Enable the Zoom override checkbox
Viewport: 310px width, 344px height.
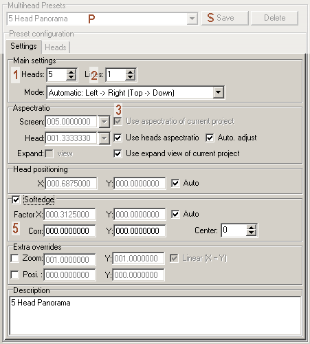15,259
